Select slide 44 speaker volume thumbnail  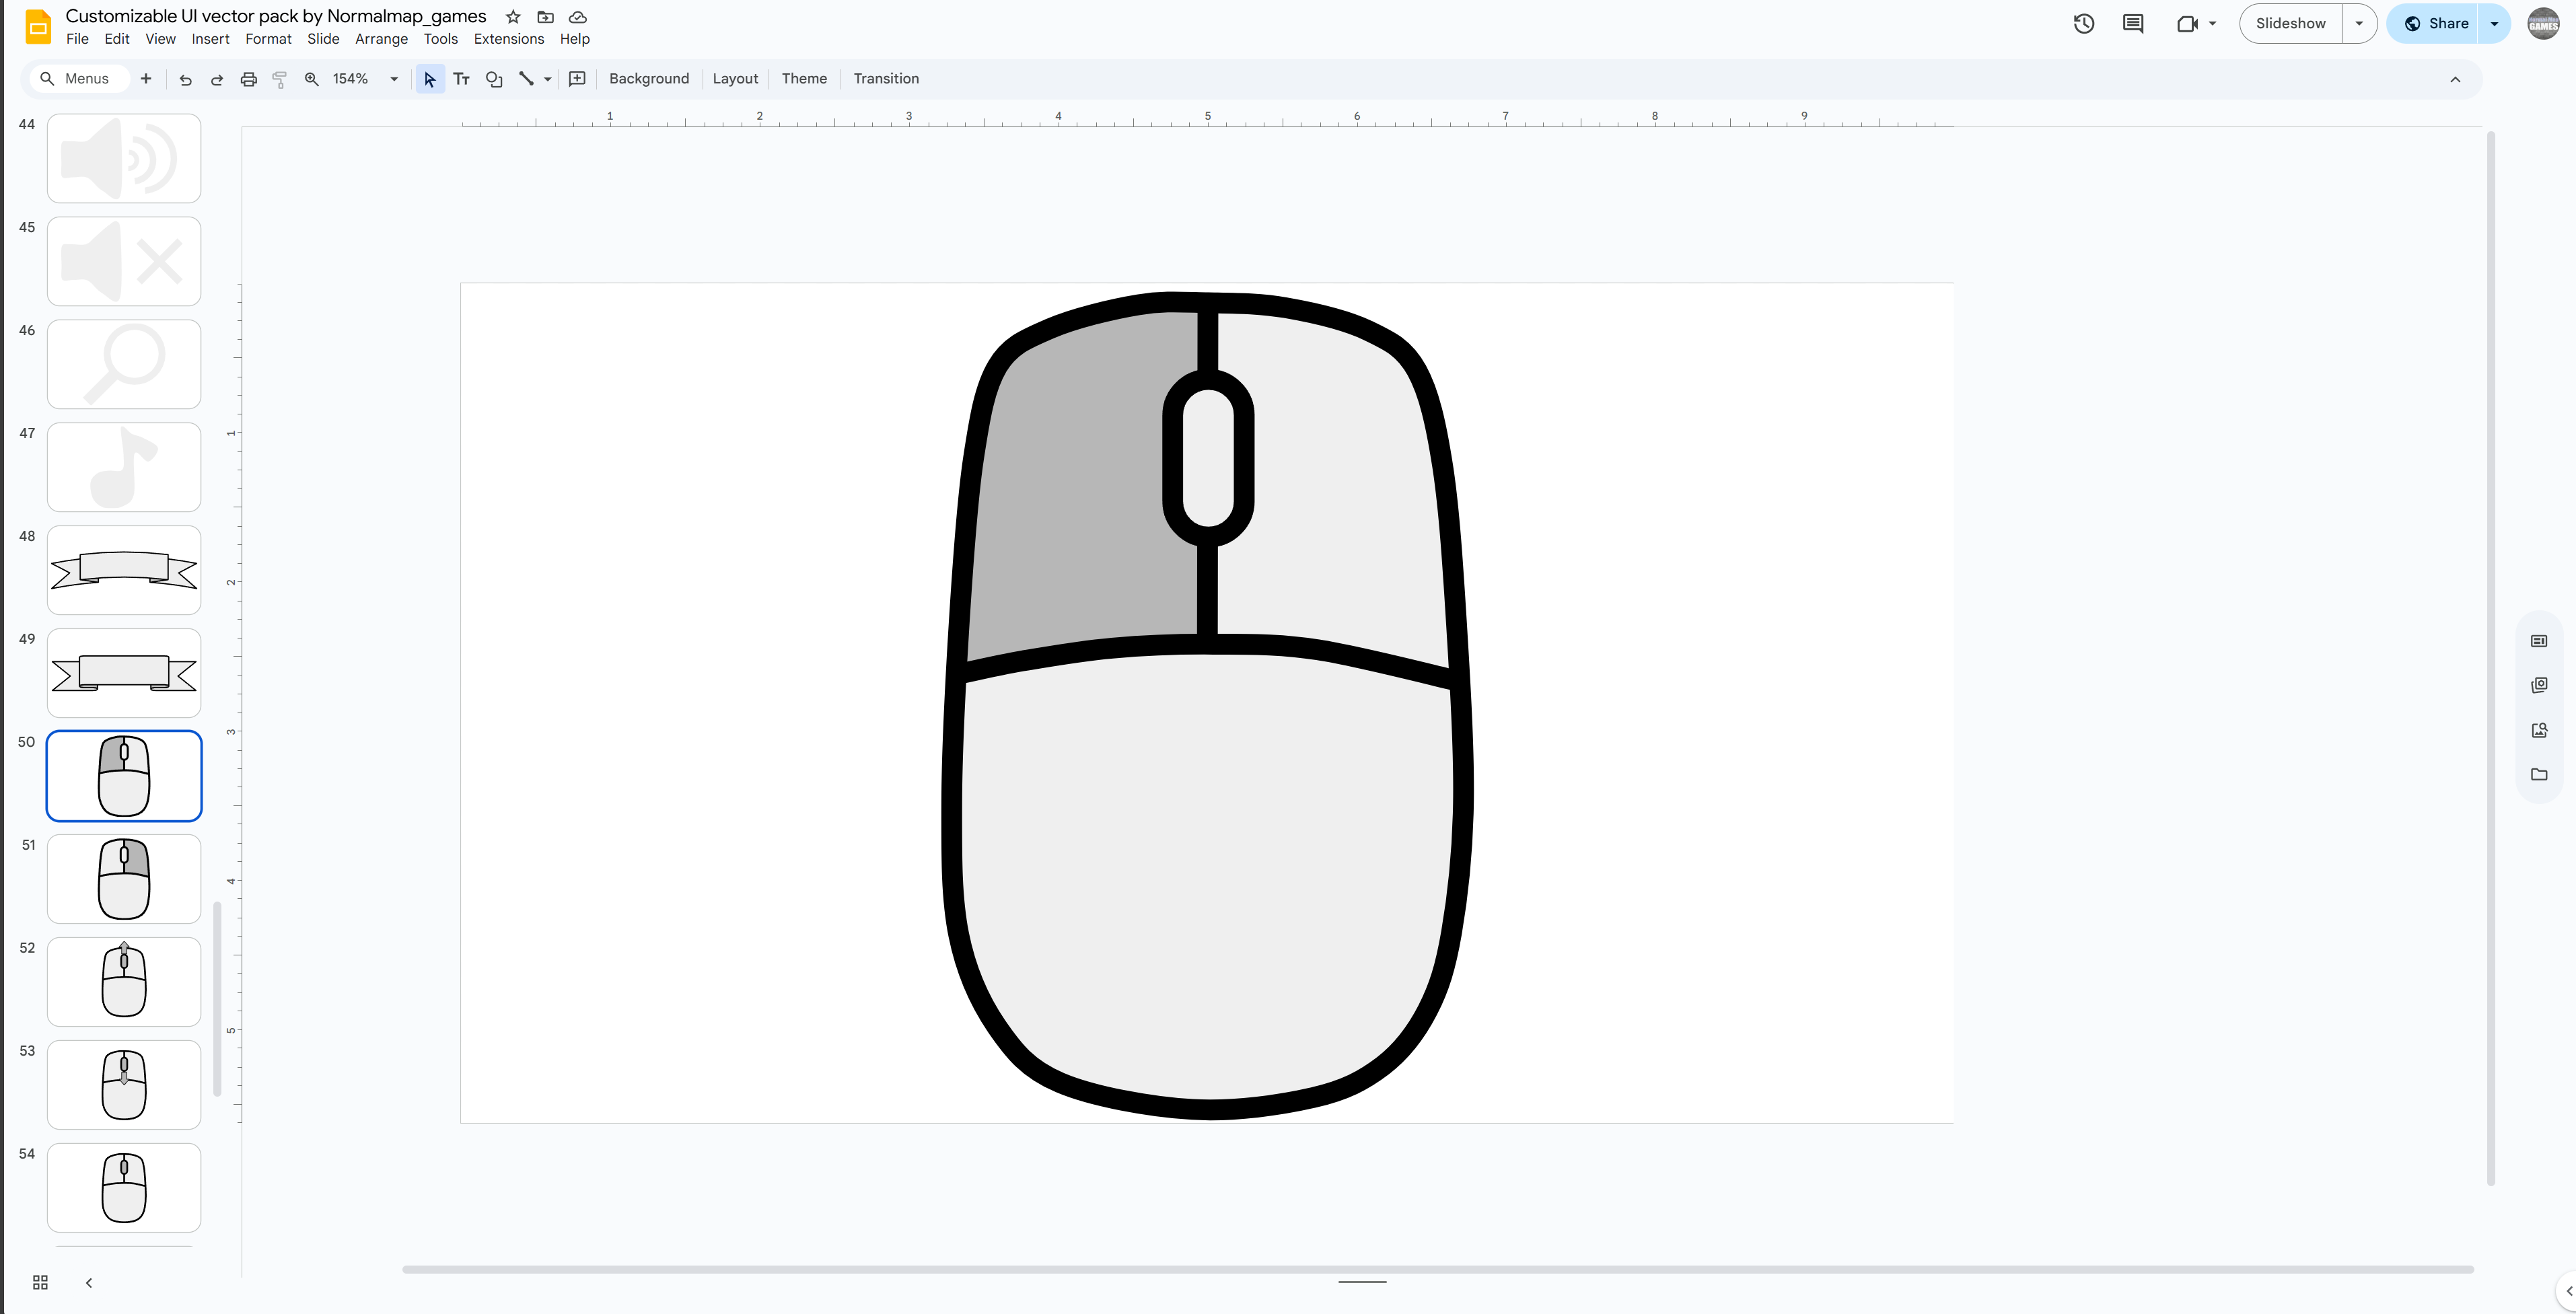[x=124, y=158]
